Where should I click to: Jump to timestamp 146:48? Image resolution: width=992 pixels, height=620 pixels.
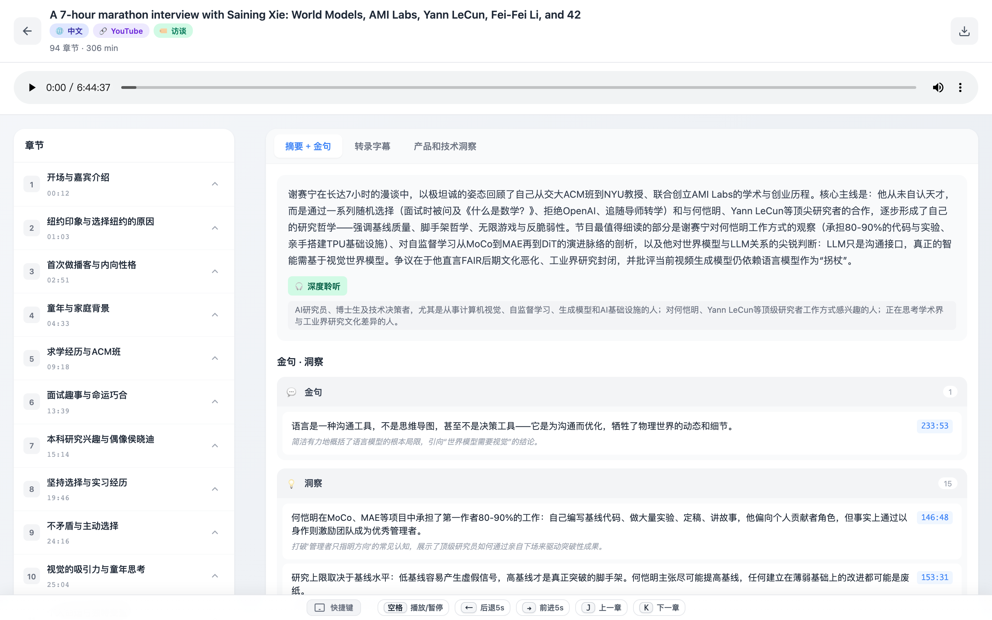tap(934, 517)
